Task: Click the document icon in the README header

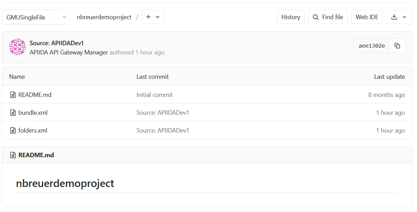Action: [x=13, y=154]
